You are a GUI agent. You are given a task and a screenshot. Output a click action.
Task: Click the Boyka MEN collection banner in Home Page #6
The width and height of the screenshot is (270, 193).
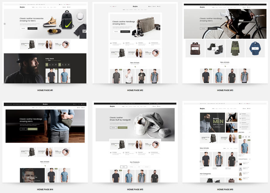click(x=212, y=123)
